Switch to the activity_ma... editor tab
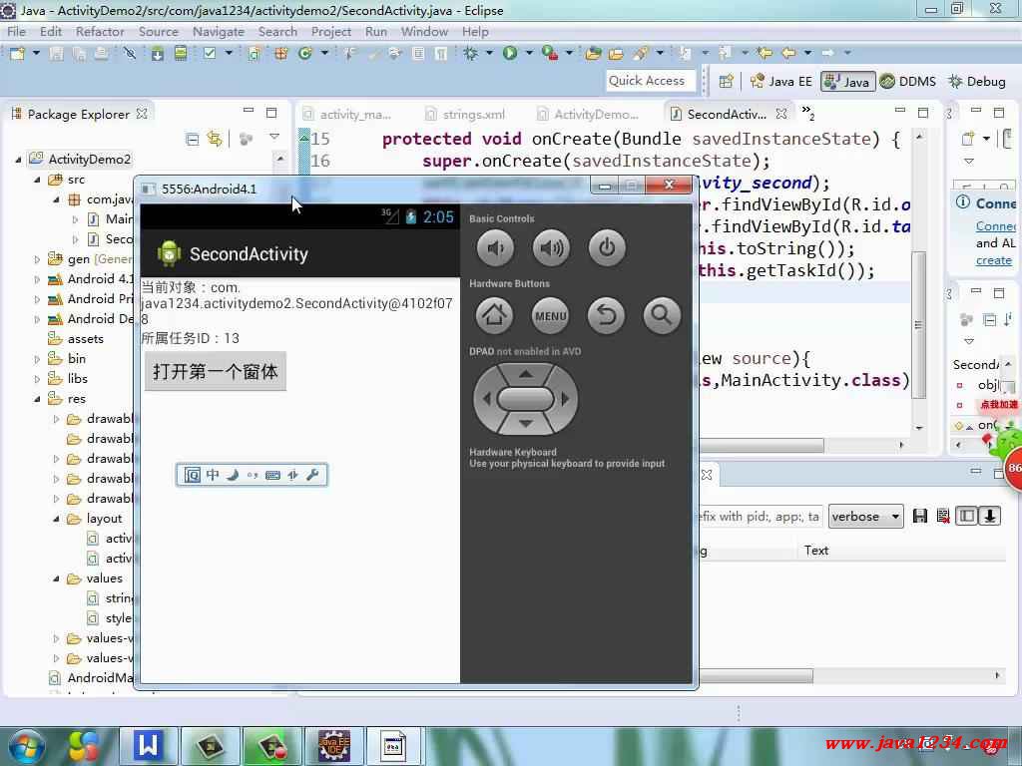Image resolution: width=1022 pixels, height=766 pixels. pos(347,115)
